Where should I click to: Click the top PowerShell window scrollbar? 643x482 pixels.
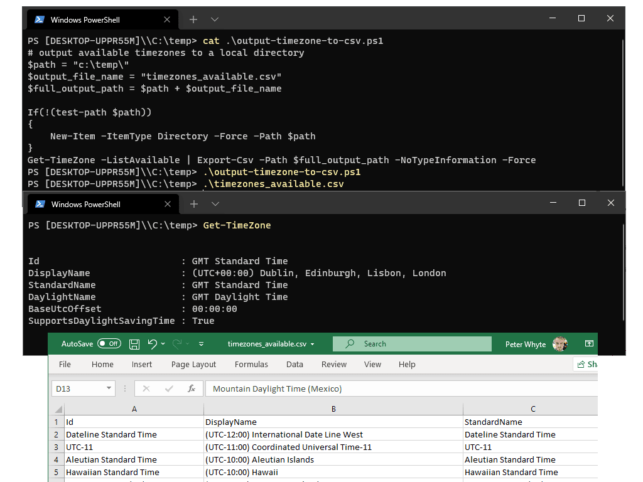[622, 113]
